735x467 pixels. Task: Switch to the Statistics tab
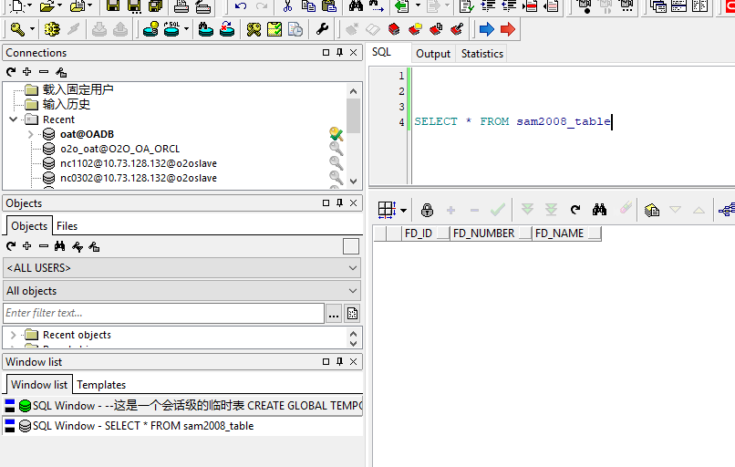(x=481, y=54)
